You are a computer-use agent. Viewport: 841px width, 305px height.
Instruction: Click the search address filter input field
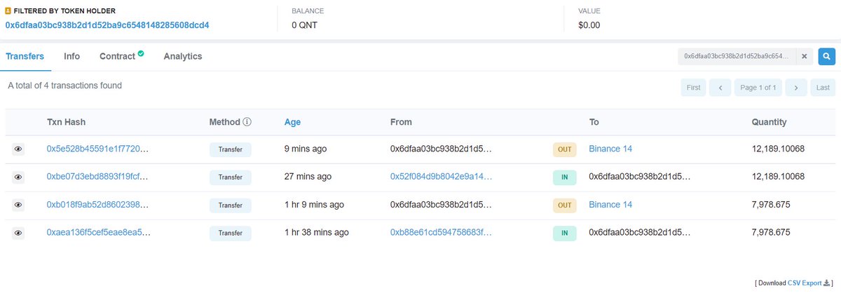737,56
